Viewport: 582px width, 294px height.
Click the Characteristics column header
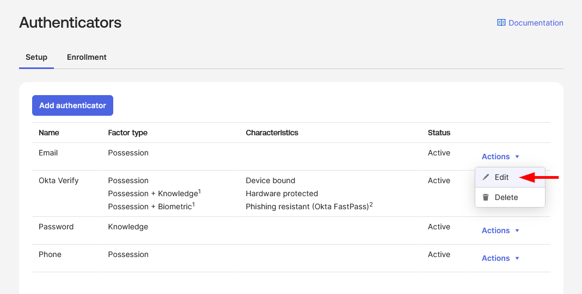click(272, 133)
